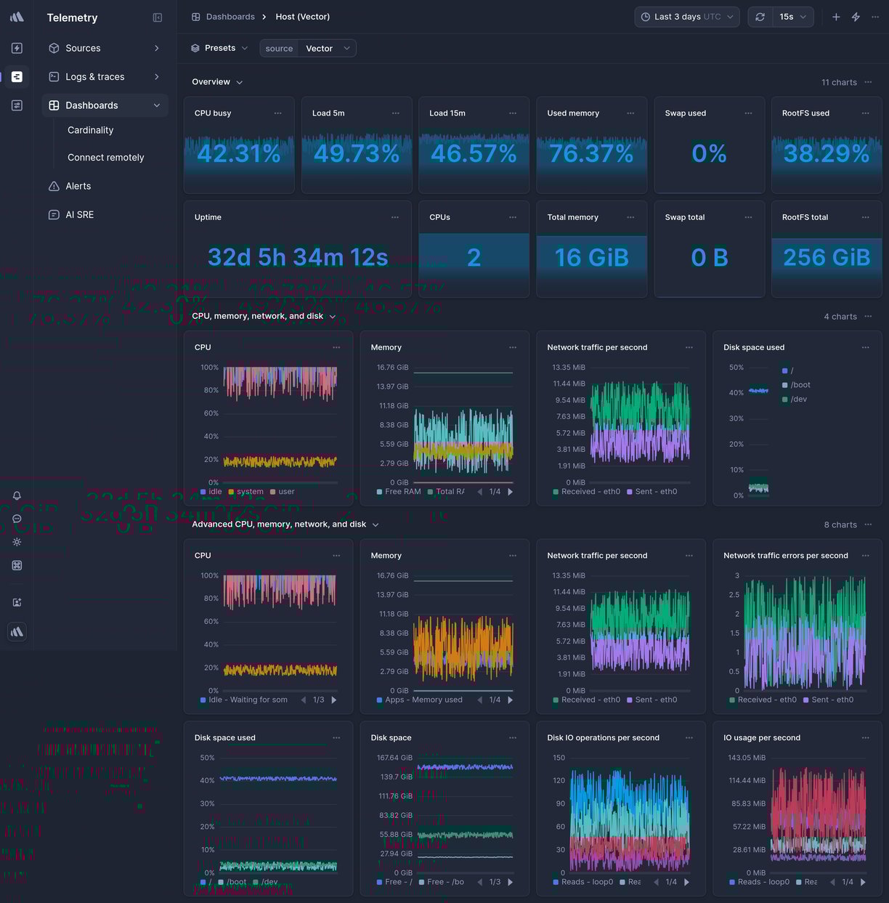Toggle the idle series in CPU legend
Screen dimensions: 889x903
click(215, 492)
